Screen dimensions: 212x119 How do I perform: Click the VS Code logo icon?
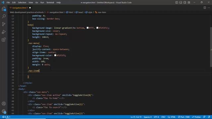[x=3, y=2]
